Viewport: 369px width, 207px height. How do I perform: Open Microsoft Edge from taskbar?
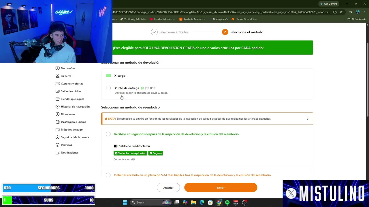(202, 202)
